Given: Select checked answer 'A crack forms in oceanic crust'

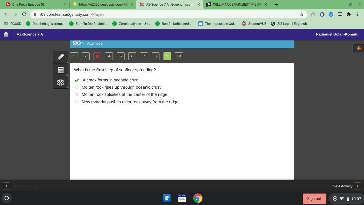Looking at the screenshot, I should point(77,80).
